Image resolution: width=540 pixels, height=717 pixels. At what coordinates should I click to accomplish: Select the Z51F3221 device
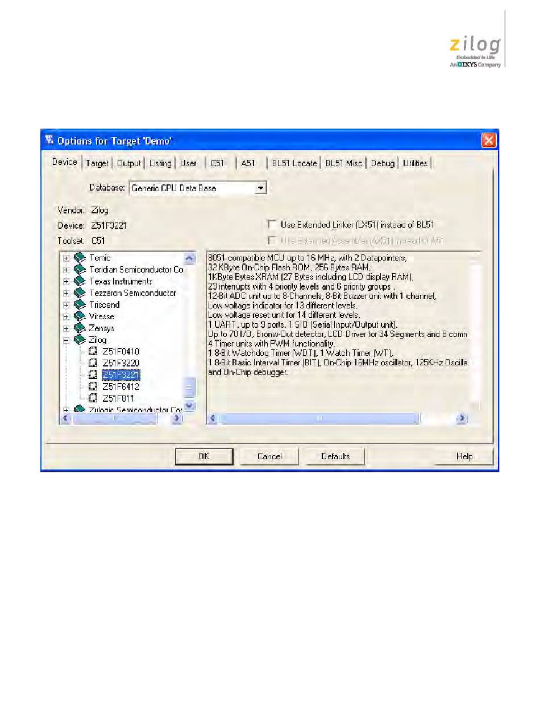[x=121, y=375]
